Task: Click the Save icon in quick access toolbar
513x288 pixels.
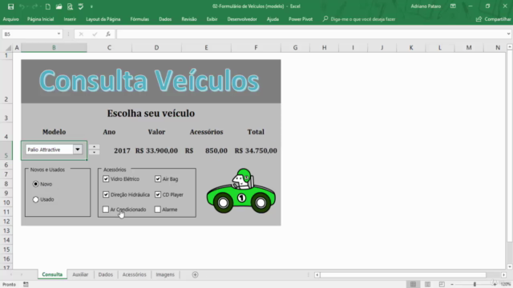Action: click(10, 6)
